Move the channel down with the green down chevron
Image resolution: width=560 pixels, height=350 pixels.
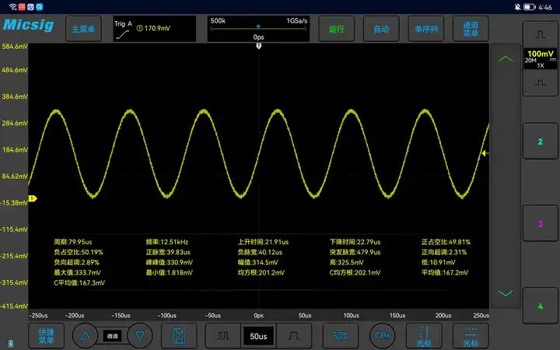point(506,293)
